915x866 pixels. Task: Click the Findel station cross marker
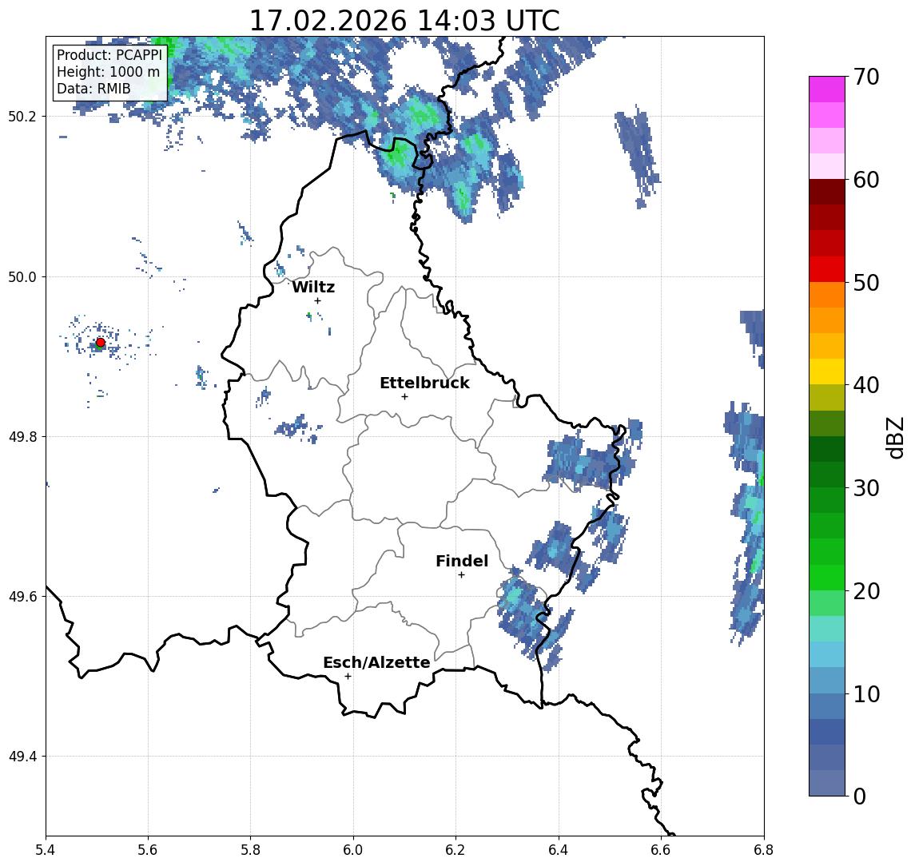point(461,575)
